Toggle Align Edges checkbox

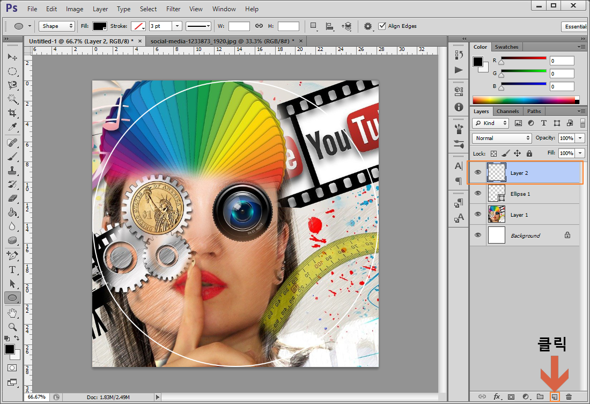pos(382,26)
